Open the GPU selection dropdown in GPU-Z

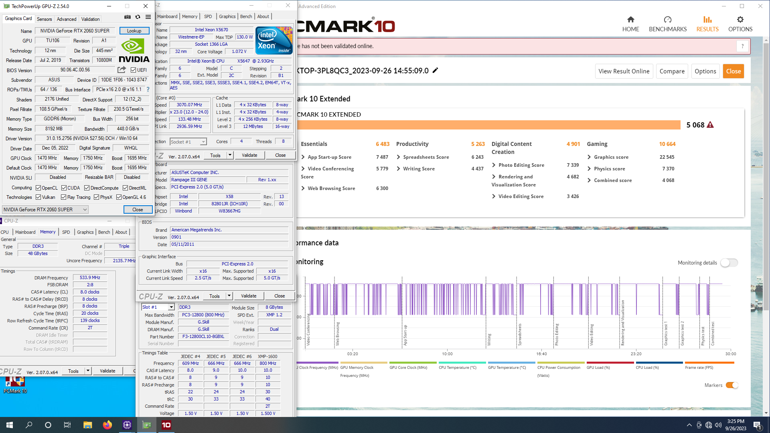(x=45, y=209)
